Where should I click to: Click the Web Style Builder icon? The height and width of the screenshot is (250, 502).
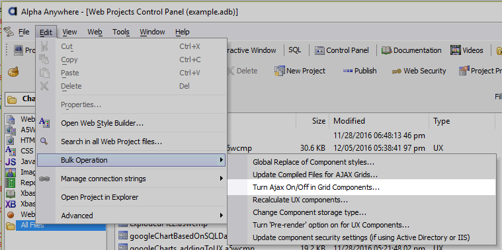(x=44, y=122)
